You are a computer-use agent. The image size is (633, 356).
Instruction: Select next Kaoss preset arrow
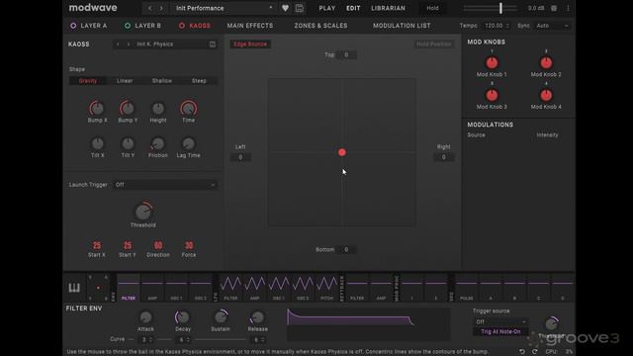(129, 44)
